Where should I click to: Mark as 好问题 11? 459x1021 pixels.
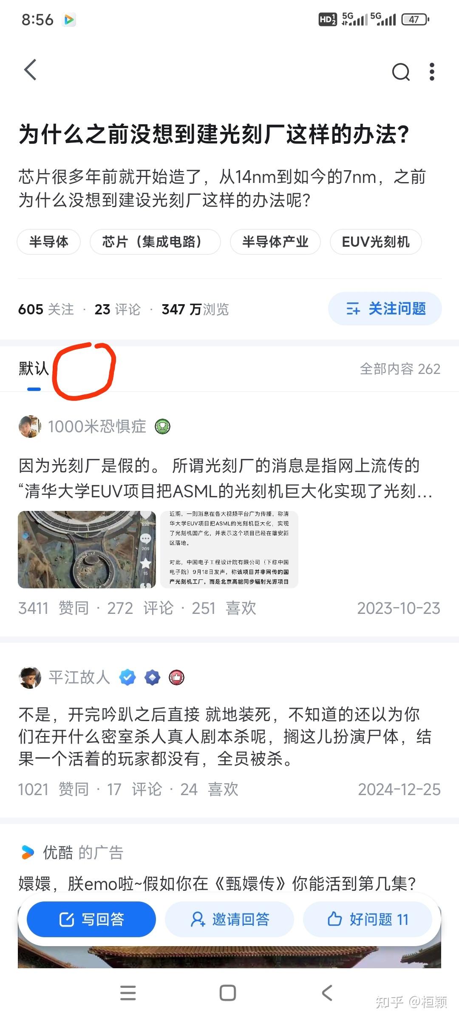point(368,919)
